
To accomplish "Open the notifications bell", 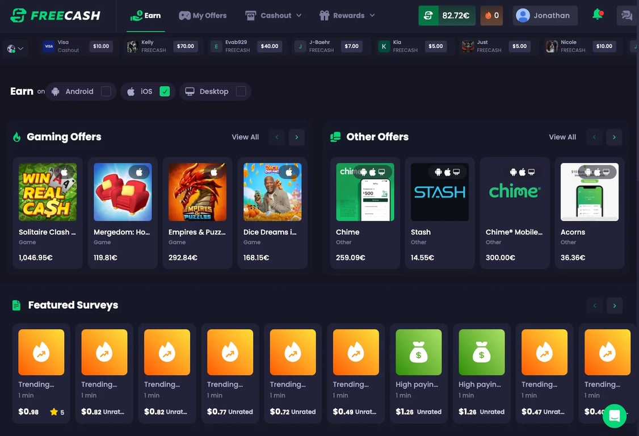I will [598, 15].
